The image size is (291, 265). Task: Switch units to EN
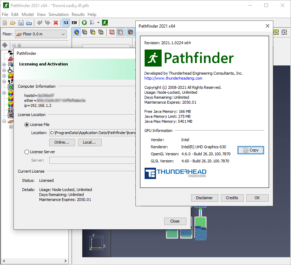click(74, 23)
